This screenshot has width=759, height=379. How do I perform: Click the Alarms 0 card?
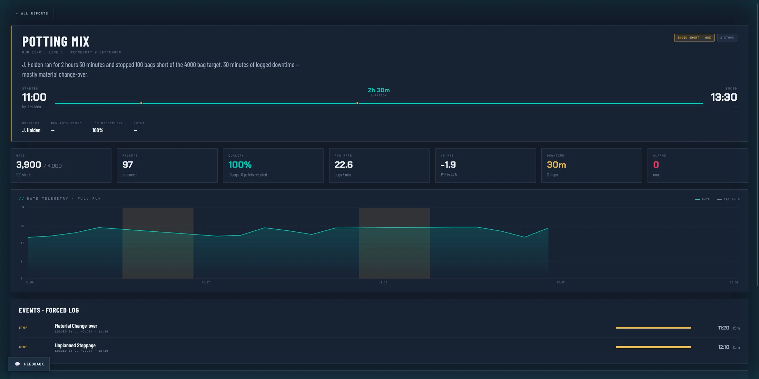pyautogui.click(x=698, y=166)
